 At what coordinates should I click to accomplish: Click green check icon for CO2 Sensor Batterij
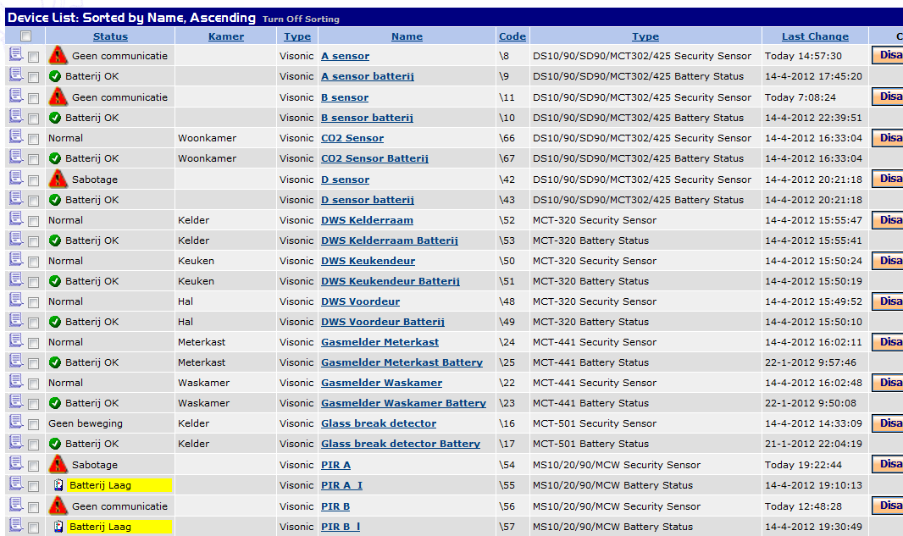(x=55, y=158)
